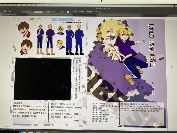Image resolution: width=177 pixels, height=133 pixels.
Task: Click the variable width profile field
Action: pyautogui.click(x=26, y=12)
